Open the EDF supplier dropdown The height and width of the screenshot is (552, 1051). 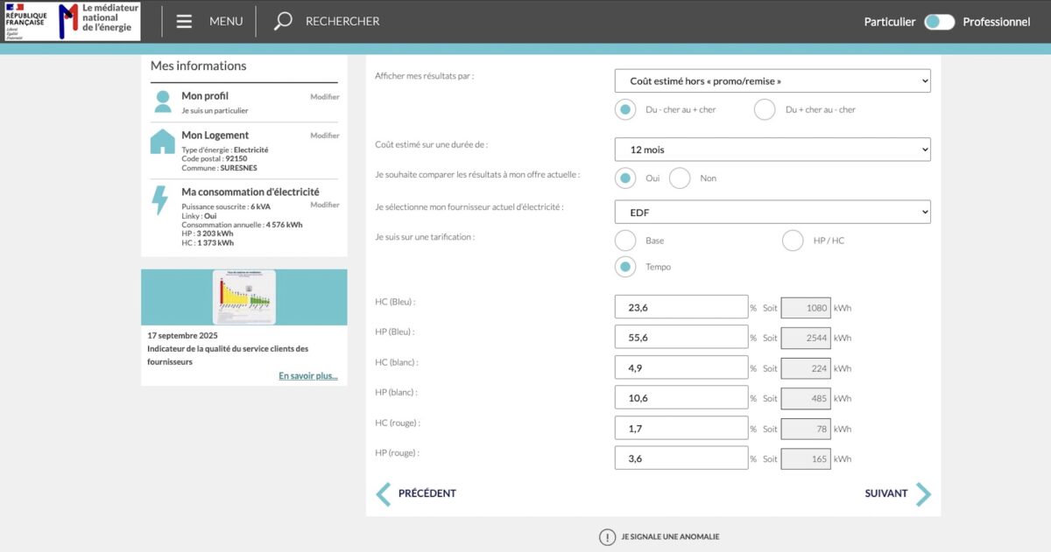point(772,213)
